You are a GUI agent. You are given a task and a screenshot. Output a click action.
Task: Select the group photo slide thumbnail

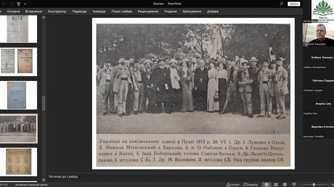(x=19, y=129)
